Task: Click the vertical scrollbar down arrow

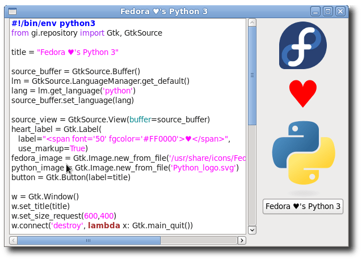Action: click(x=252, y=230)
